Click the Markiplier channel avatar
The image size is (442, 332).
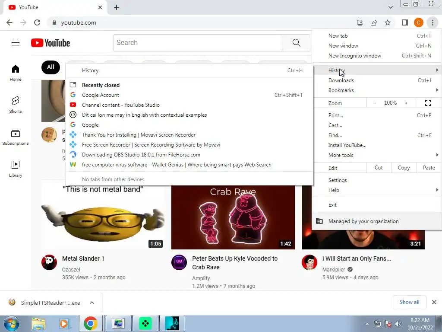point(309,262)
